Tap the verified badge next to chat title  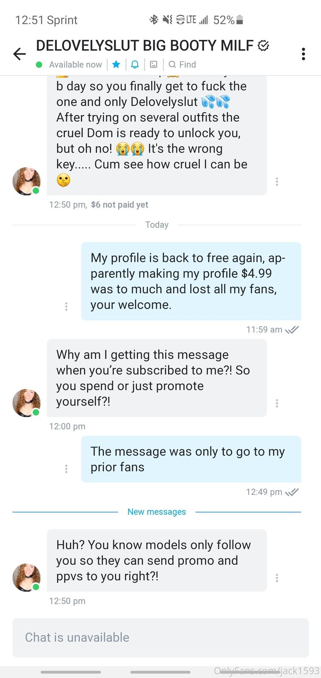pos(263,46)
